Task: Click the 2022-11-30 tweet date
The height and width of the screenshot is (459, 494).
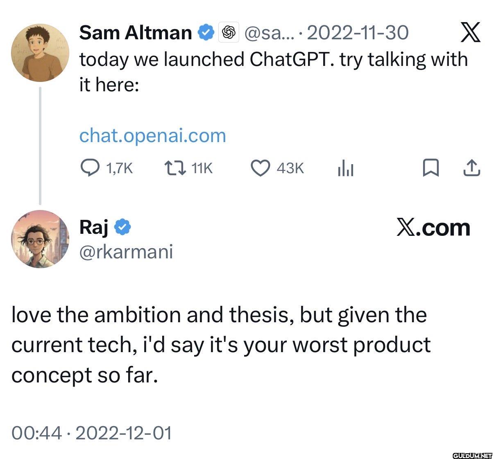Action: pos(358,32)
